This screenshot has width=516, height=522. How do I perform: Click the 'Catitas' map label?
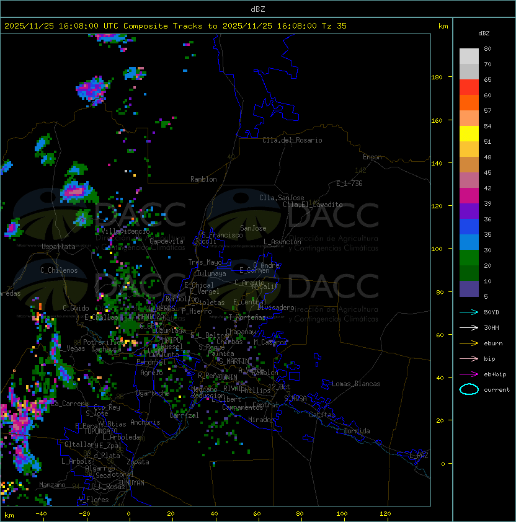322,415
